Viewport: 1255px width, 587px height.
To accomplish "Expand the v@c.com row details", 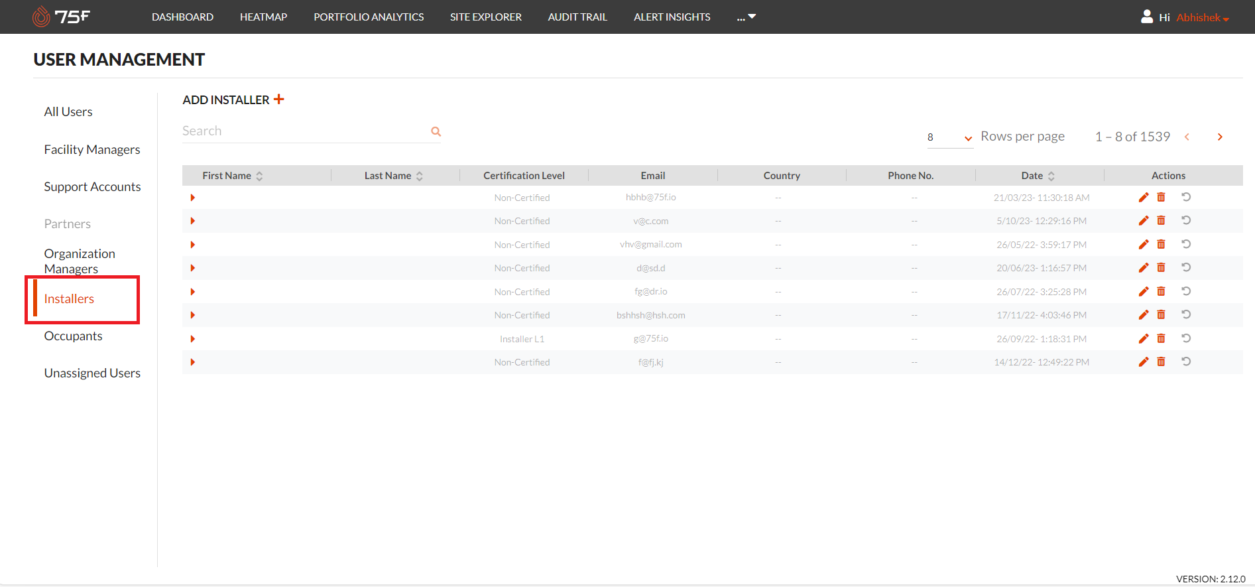I will 192,221.
